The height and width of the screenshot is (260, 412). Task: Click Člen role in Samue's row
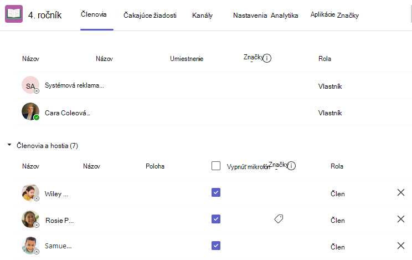coord(338,247)
